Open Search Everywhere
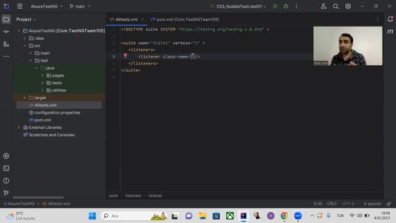Screen dimensions: 396x223 coord(335,6)
